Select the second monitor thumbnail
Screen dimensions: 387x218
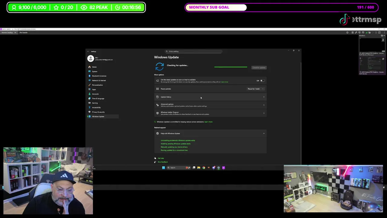(372, 64)
